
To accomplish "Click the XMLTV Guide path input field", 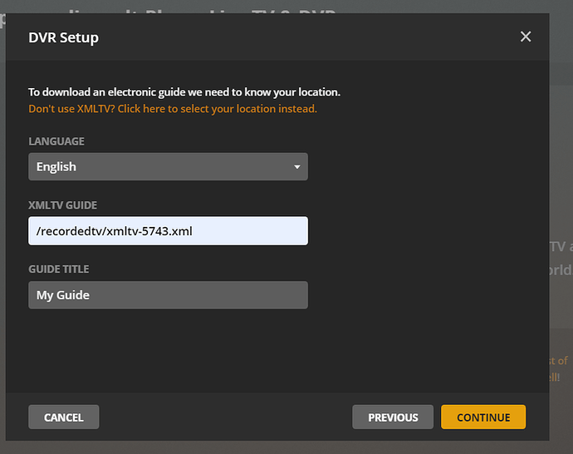I will 168,231.
